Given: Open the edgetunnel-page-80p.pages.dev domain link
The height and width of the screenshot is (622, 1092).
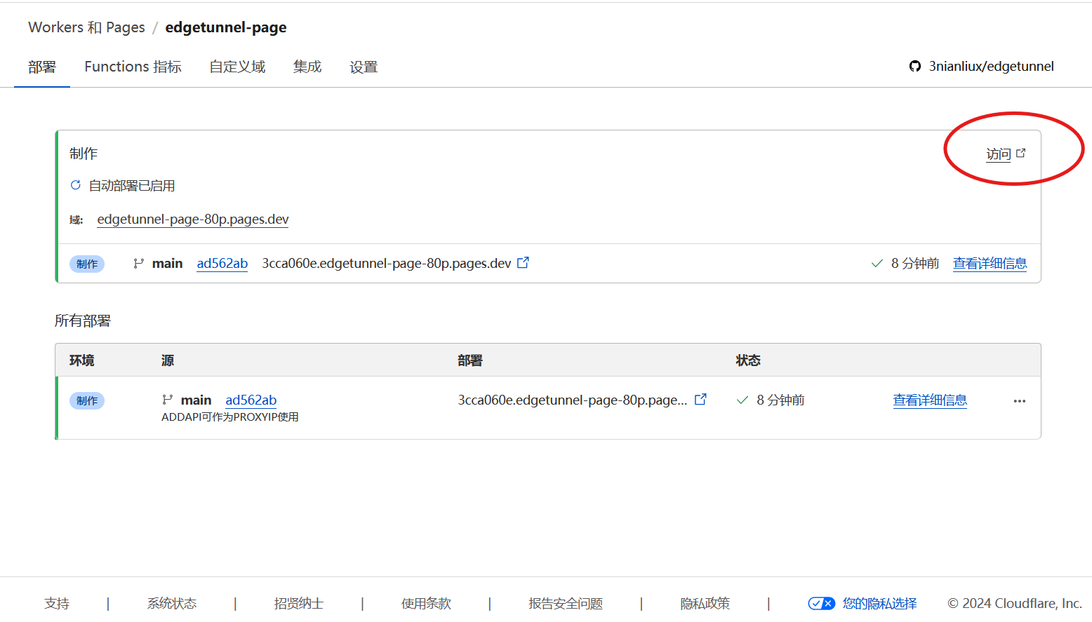Looking at the screenshot, I should (x=193, y=219).
